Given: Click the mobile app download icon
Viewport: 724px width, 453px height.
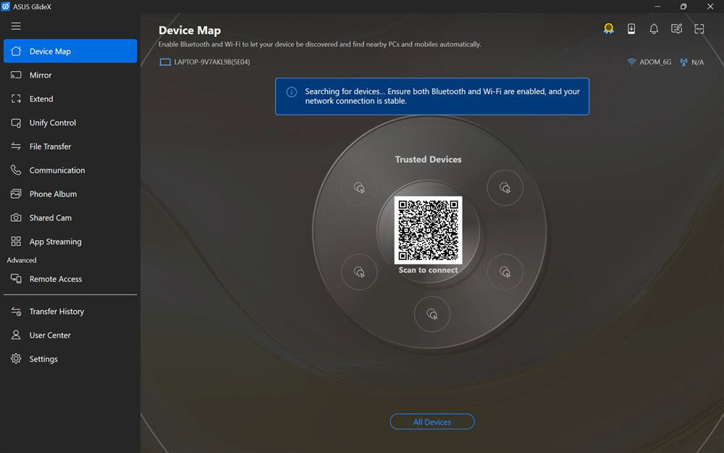Looking at the screenshot, I should (x=631, y=29).
